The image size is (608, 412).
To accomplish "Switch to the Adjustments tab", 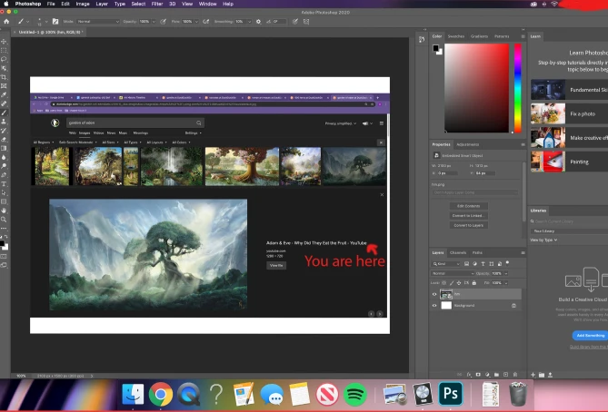I will click(468, 144).
